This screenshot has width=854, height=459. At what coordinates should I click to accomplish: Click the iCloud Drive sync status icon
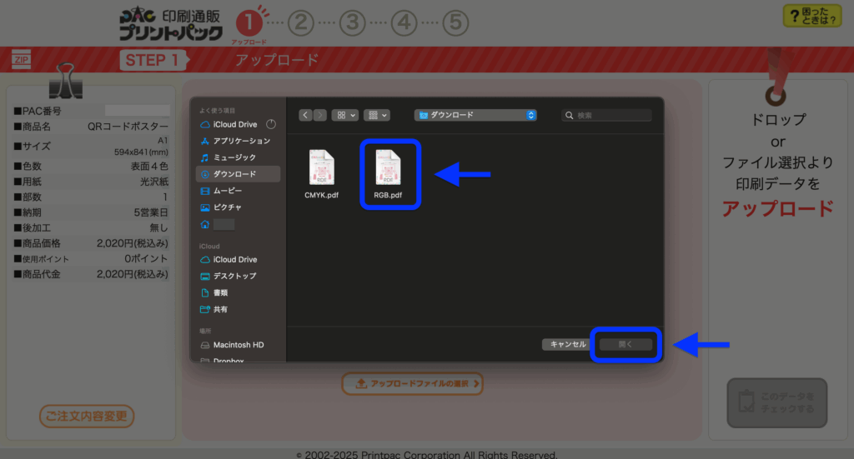click(270, 124)
